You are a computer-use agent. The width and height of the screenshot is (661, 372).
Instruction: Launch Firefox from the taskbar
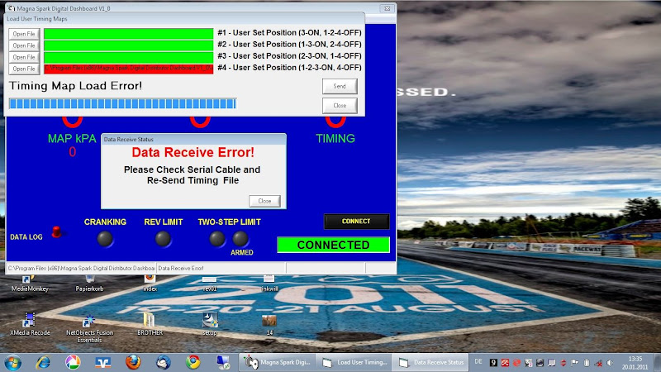132,362
